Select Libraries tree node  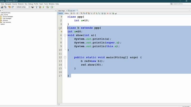pos(5,21)
